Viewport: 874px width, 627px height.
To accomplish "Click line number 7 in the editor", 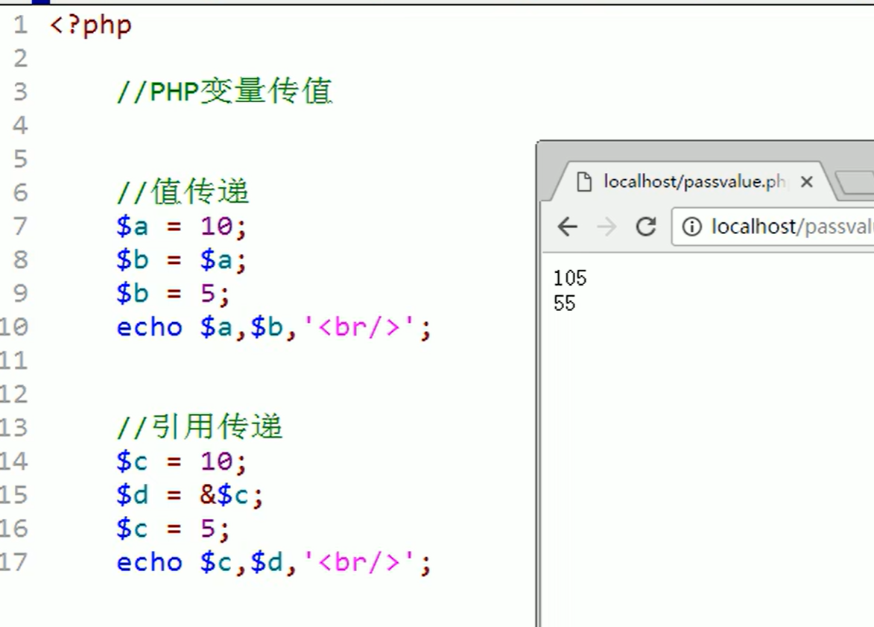I will point(21,226).
